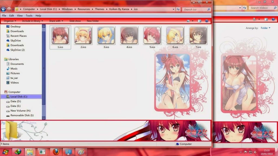
Task: Click the Control Panel taskbar icon
Action: tap(68, 152)
